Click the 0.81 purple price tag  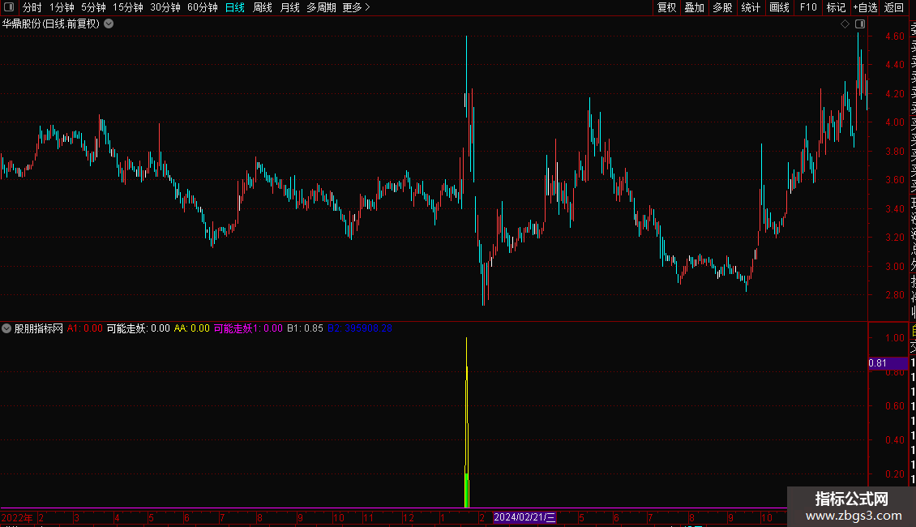pos(888,363)
